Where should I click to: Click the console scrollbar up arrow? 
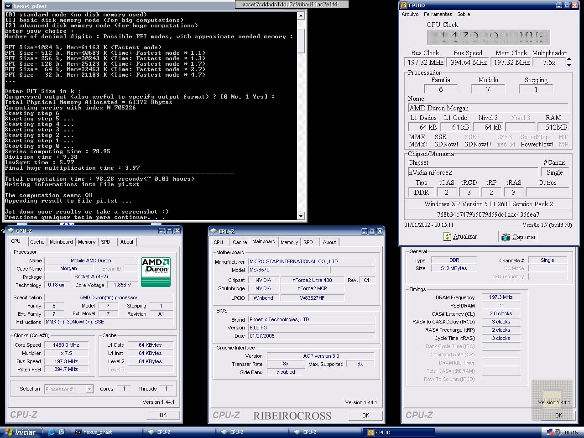pos(301,16)
